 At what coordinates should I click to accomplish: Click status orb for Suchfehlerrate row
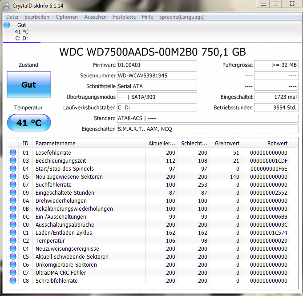click(x=13, y=184)
